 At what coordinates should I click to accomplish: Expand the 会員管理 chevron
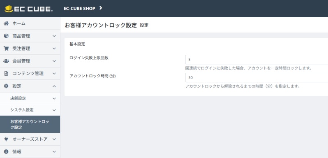click(x=54, y=61)
